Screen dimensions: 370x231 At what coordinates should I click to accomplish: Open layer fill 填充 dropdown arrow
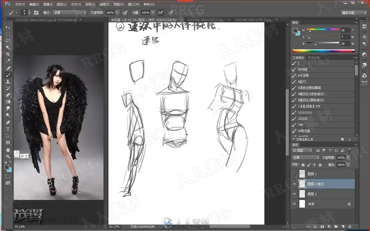[348, 165]
